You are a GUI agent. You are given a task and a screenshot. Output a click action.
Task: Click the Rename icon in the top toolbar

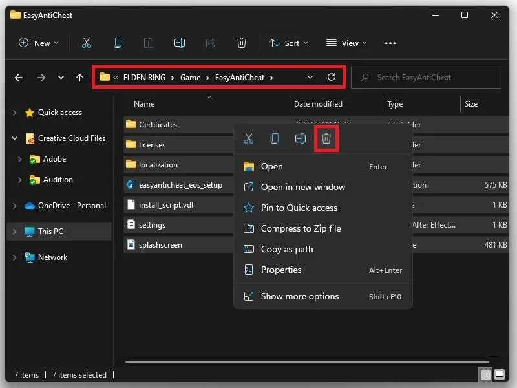click(x=180, y=43)
